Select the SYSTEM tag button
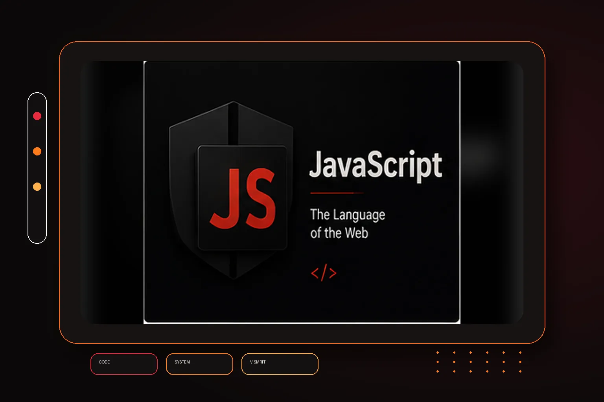Screen dimensions: 604x402 tap(199, 364)
